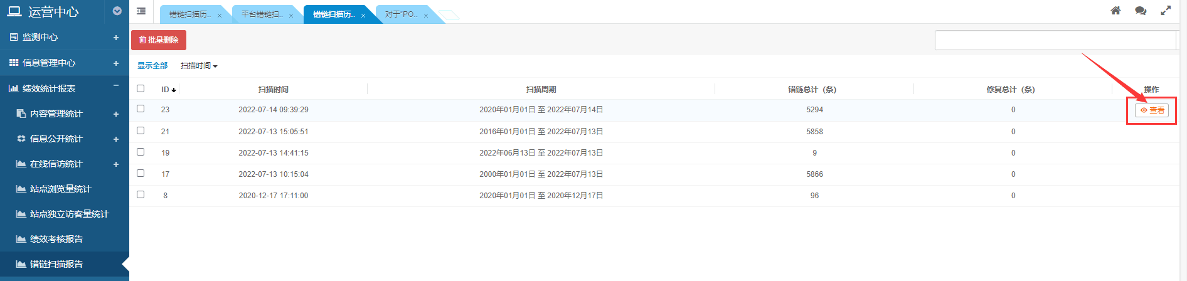Screen dimensions: 1187x281
Task: Close the 平台错链扫 tab
Action: [x=291, y=16]
